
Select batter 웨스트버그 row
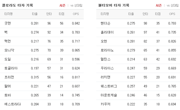(x=138, y=86)
